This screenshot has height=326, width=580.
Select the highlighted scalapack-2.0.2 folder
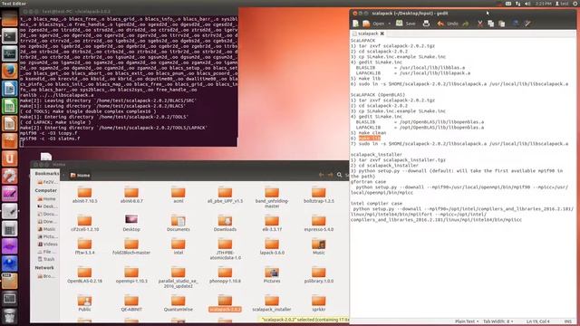[x=225, y=303]
